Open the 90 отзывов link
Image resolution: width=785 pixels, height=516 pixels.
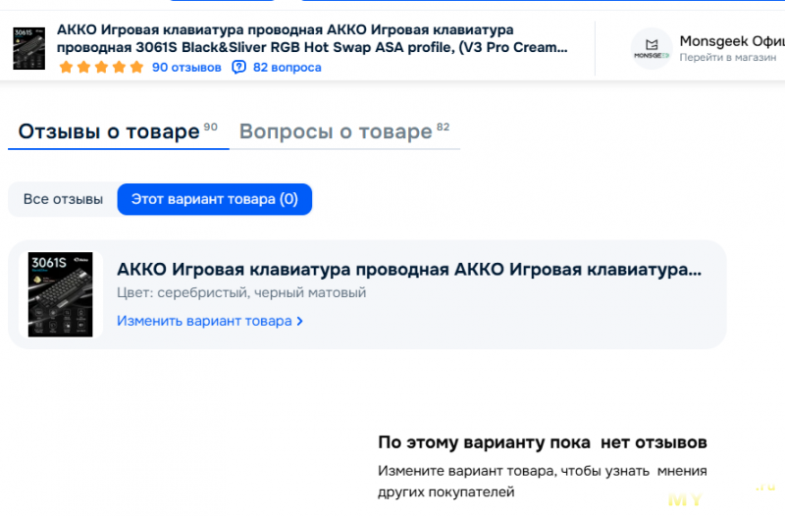click(186, 67)
